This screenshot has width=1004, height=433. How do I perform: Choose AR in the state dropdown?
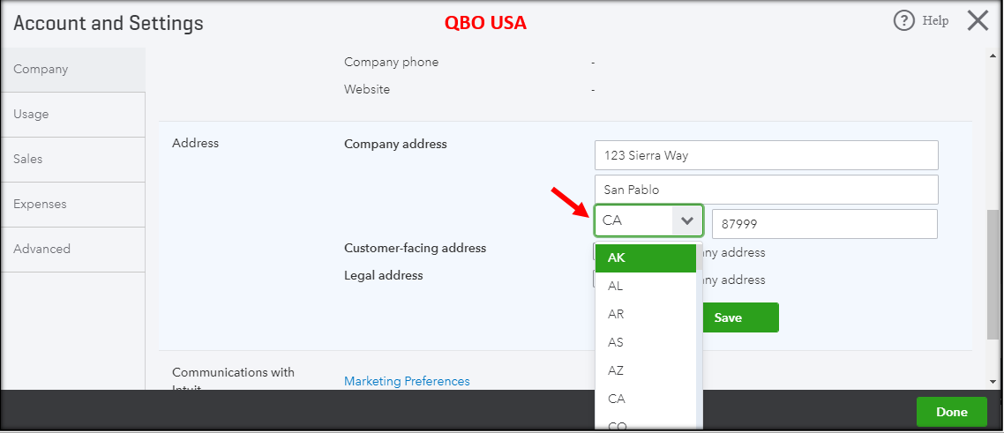coord(646,315)
